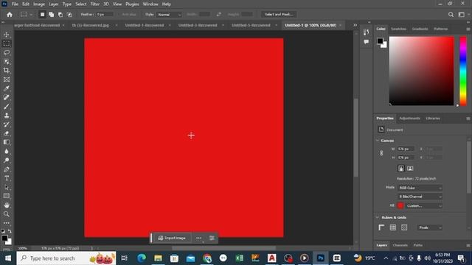Select the Eraser tool
The width and height of the screenshot is (472, 265).
(7, 133)
